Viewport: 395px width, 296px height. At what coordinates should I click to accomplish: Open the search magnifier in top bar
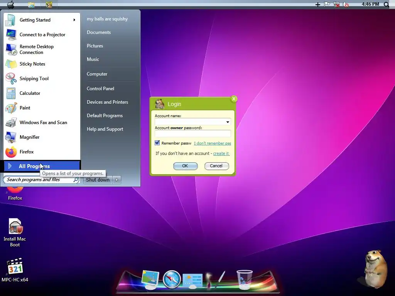point(386,4)
